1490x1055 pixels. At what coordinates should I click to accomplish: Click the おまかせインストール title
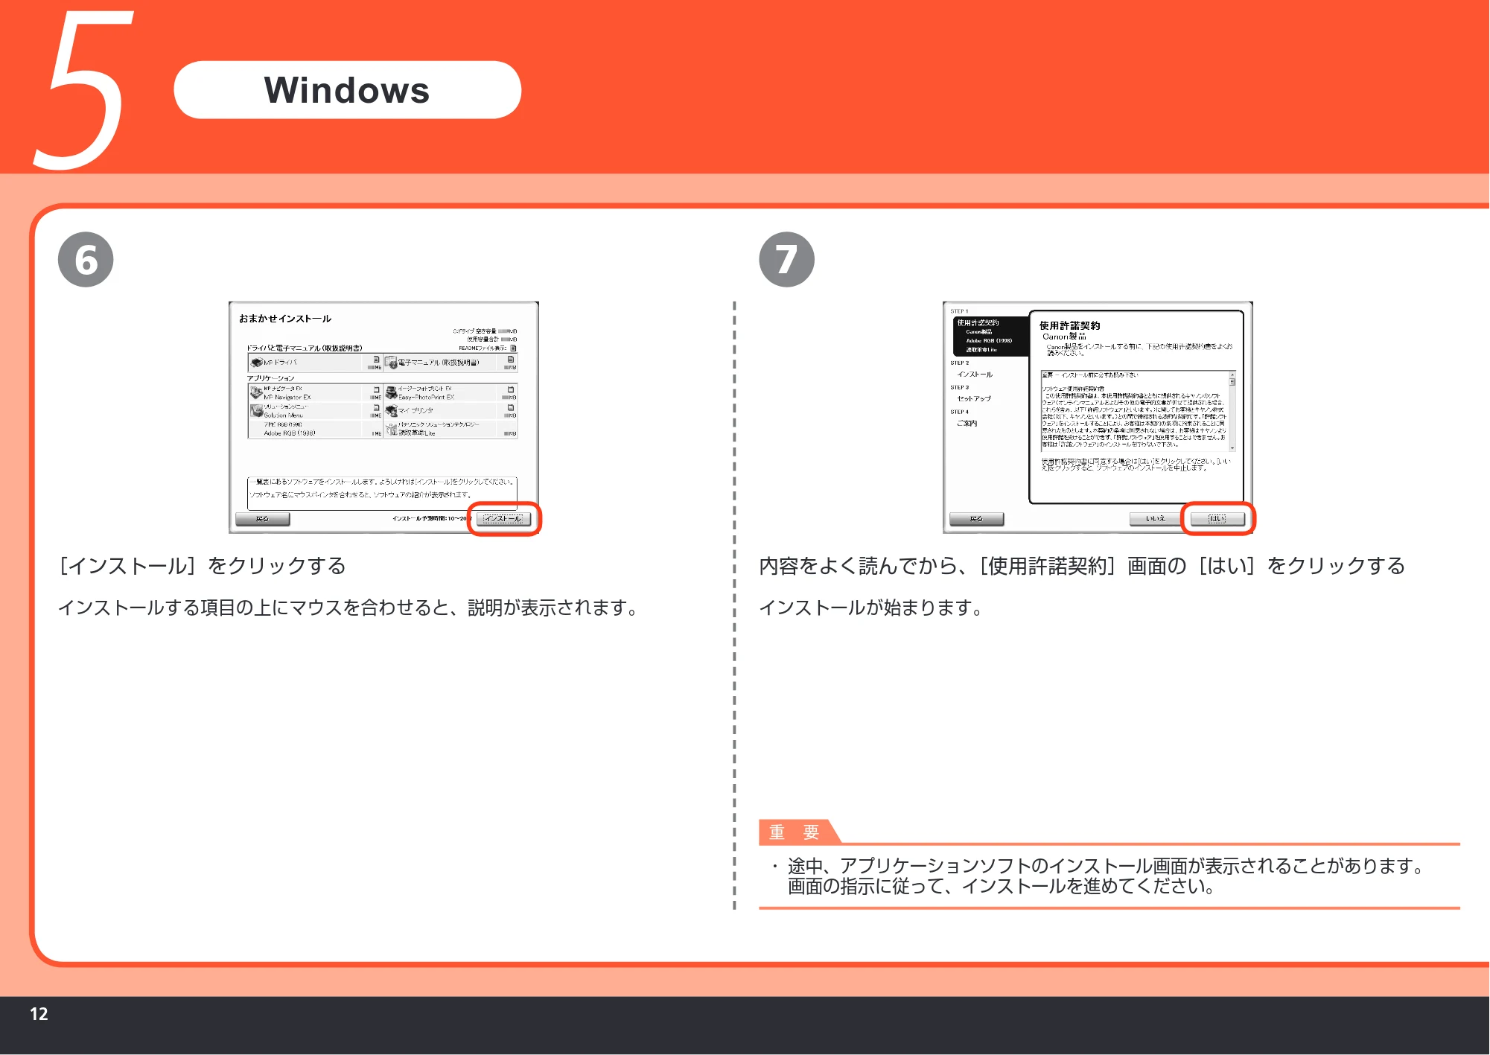285,319
